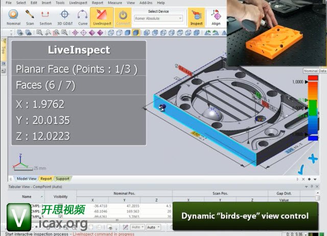Click the Nominal Pos. column header
The width and height of the screenshot is (327, 236).
tap(124, 194)
